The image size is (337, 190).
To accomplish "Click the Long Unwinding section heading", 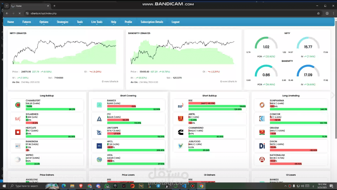I will point(291,96).
